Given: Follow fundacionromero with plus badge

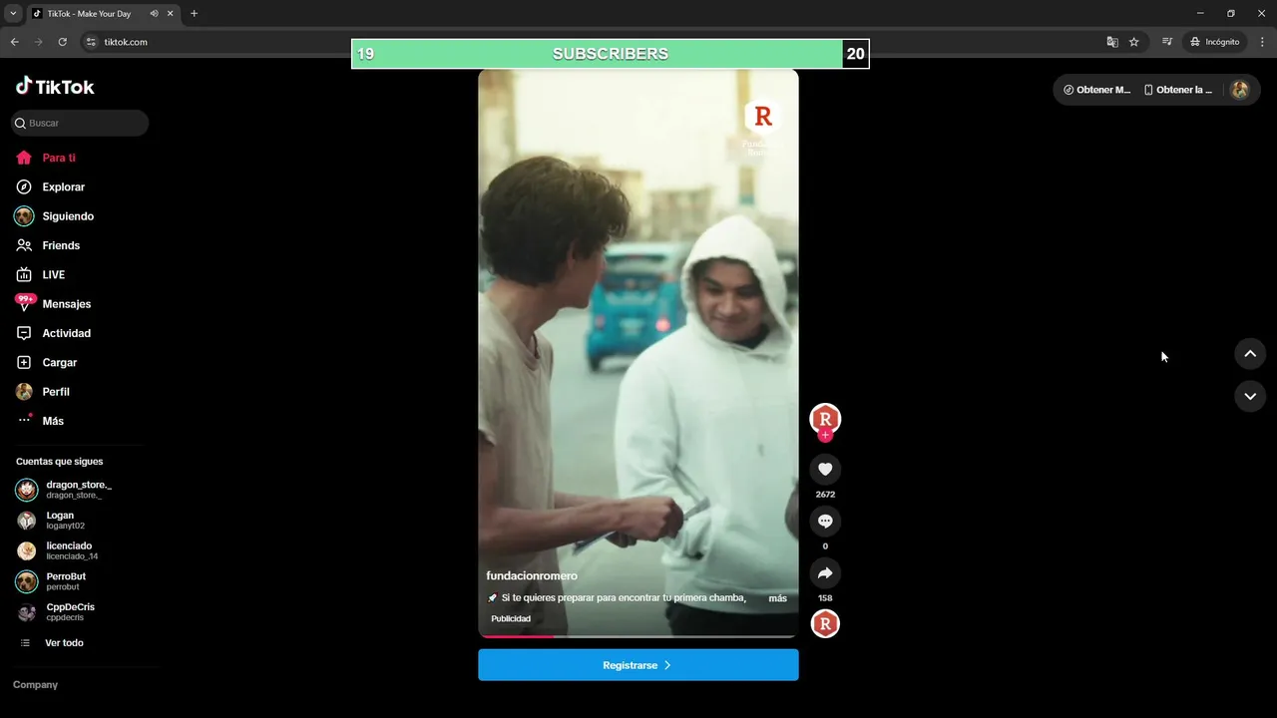Looking at the screenshot, I should click(825, 435).
